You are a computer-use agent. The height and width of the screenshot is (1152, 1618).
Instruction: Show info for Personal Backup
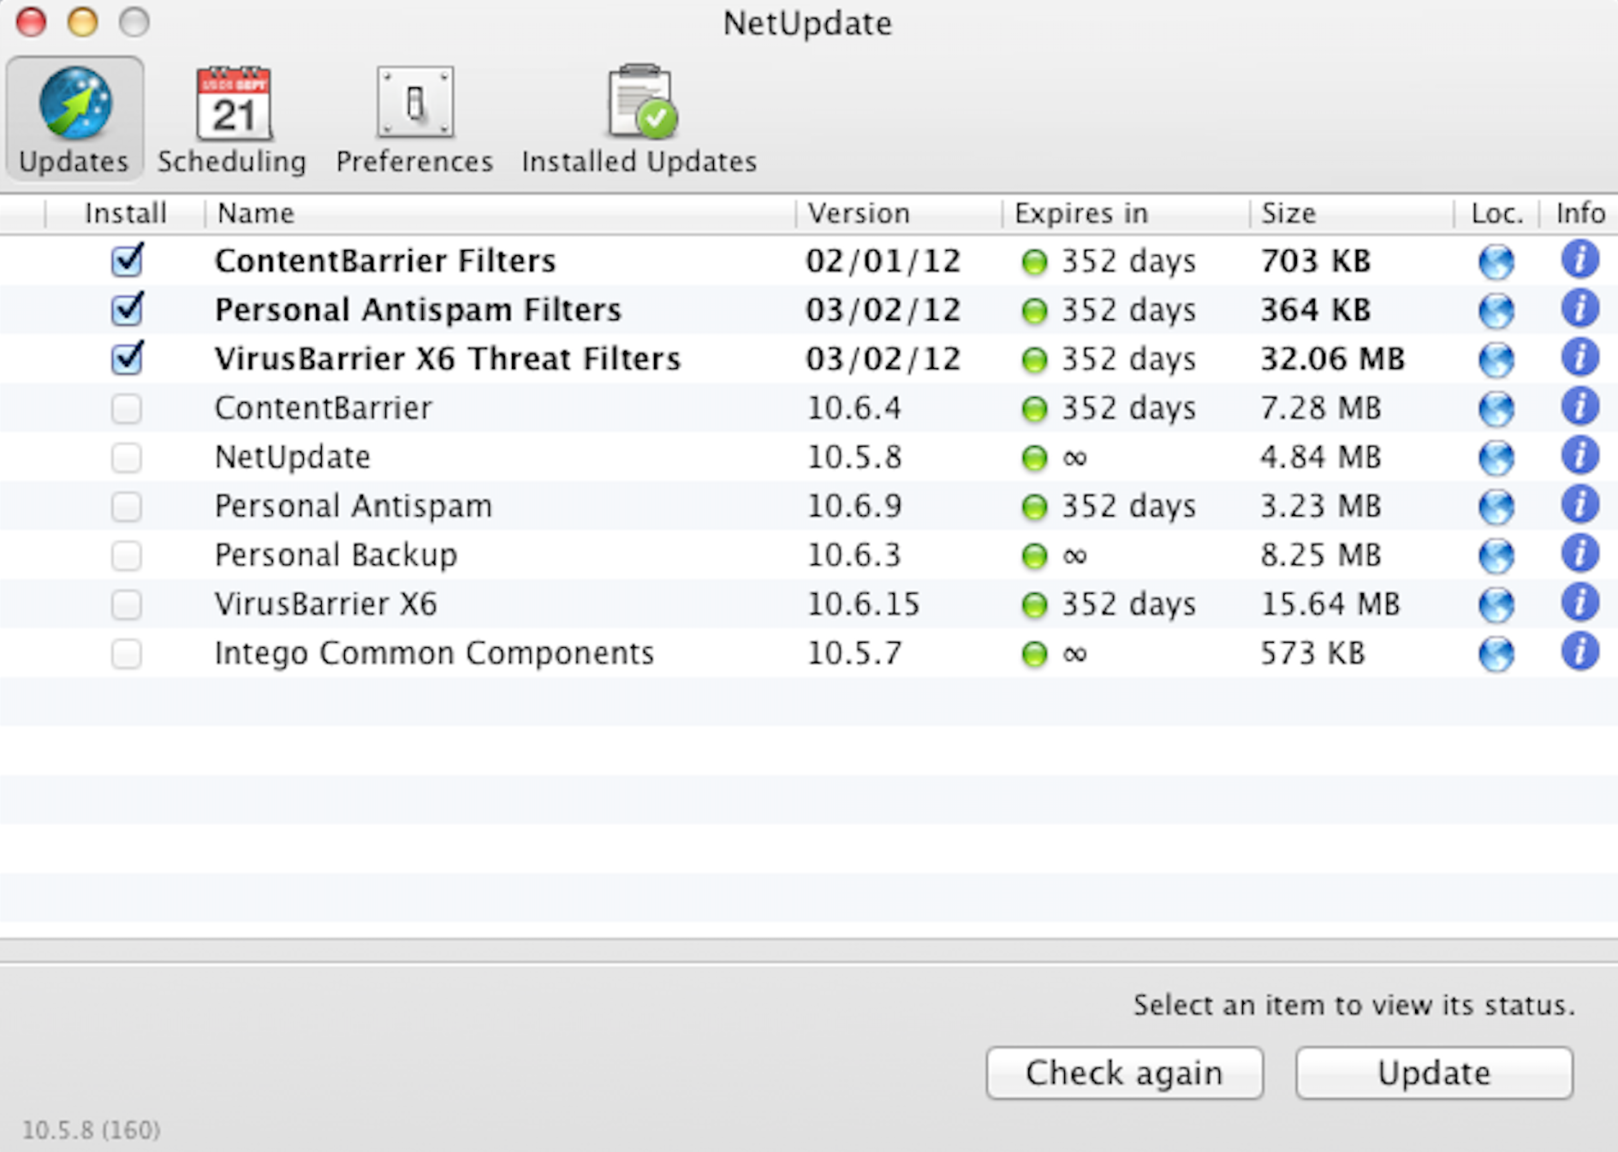click(x=1579, y=554)
